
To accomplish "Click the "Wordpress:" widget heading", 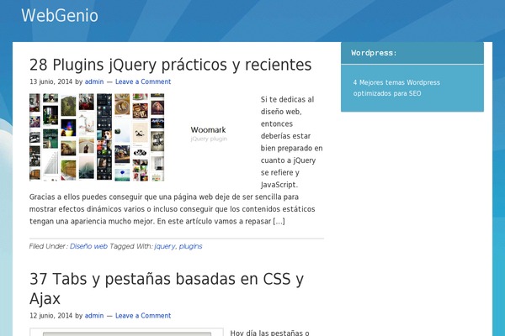I will coord(375,53).
